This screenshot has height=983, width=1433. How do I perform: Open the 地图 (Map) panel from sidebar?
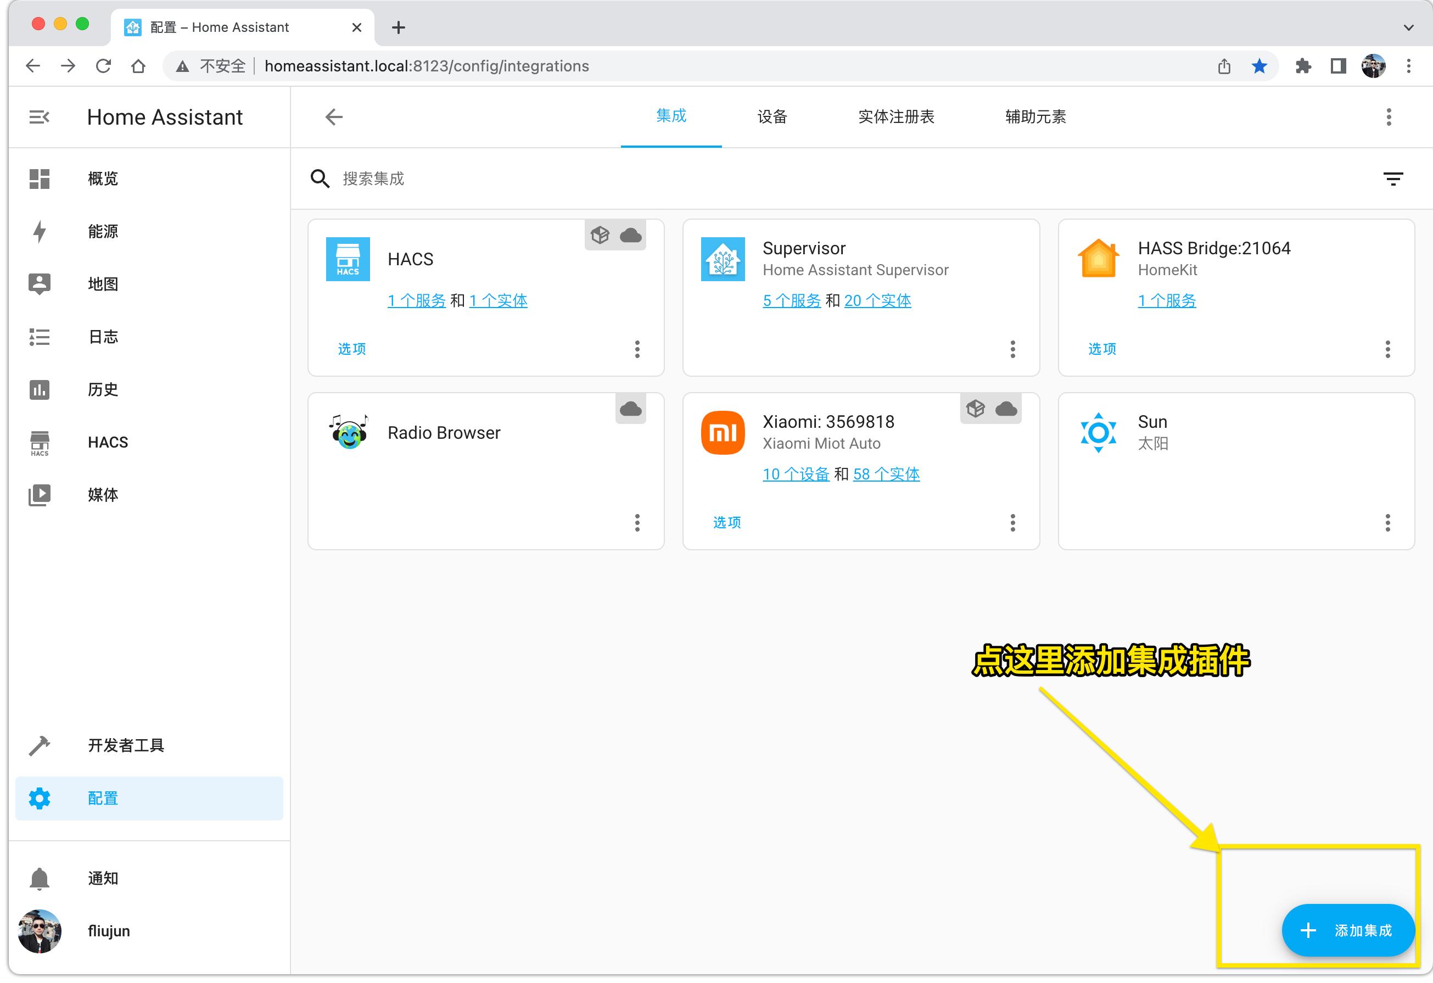coord(102,284)
